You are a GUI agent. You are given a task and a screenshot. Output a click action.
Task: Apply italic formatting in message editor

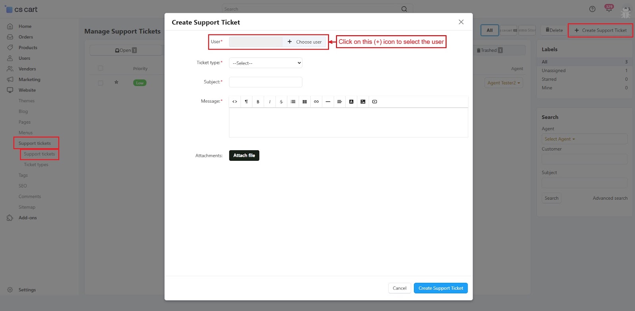(x=269, y=102)
